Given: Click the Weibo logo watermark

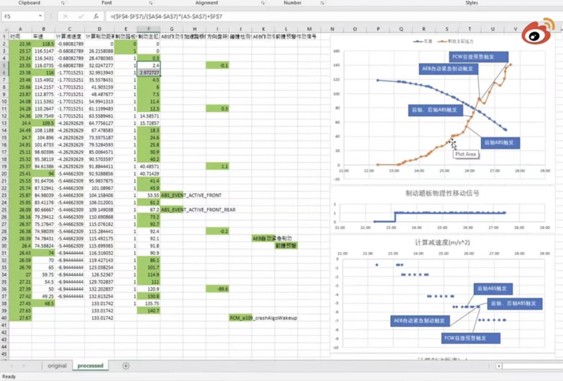Looking at the screenshot, I should click(x=538, y=31).
